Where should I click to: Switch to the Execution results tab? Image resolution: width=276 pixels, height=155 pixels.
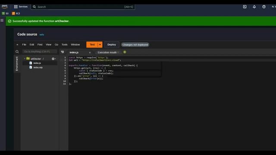[x=107, y=53]
